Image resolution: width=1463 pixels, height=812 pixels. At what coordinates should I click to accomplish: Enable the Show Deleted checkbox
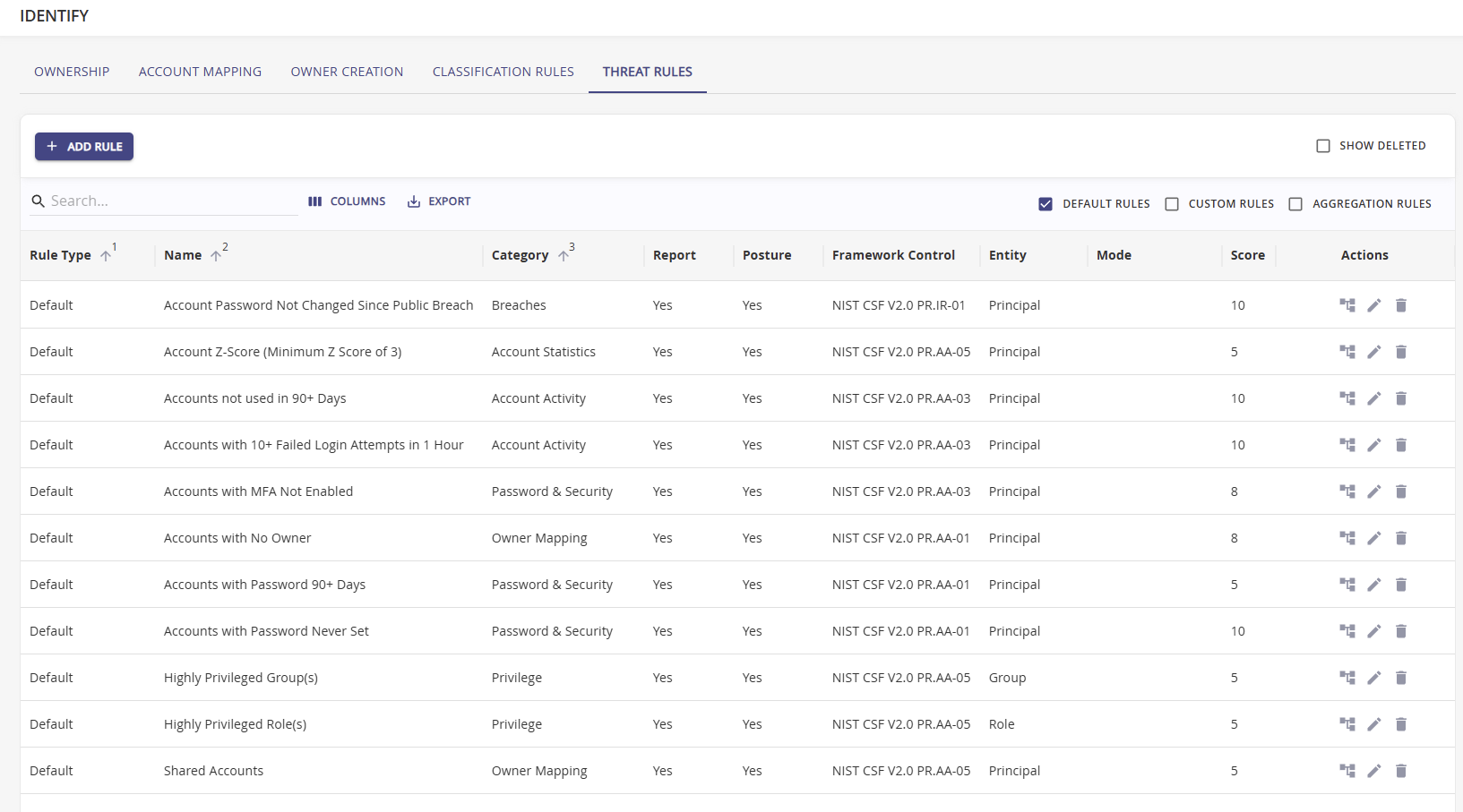(1322, 146)
